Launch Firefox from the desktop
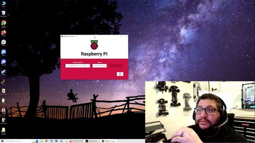This screenshot has width=255, height=143. tap(4, 33)
